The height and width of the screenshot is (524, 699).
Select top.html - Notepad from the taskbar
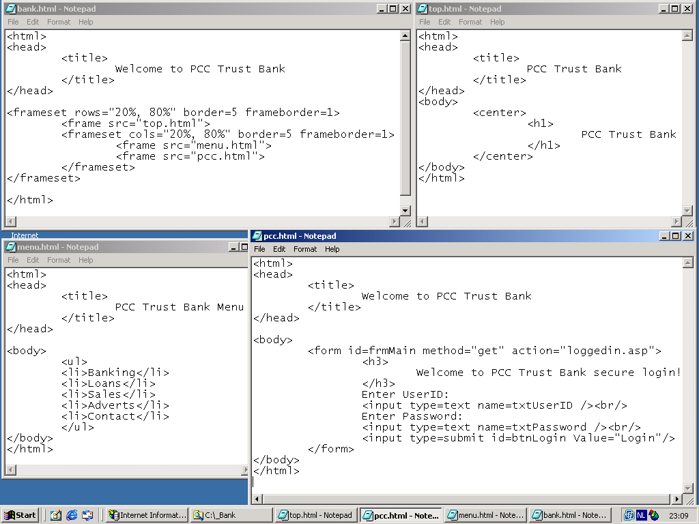coord(315,514)
